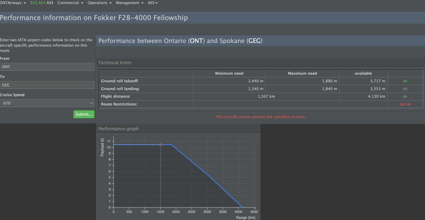Click the From airport code field
This screenshot has height=220, width=425.
(47, 67)
